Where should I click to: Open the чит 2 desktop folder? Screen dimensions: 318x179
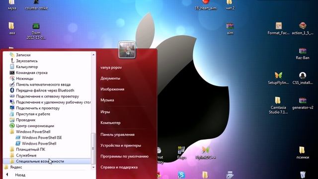230,5
